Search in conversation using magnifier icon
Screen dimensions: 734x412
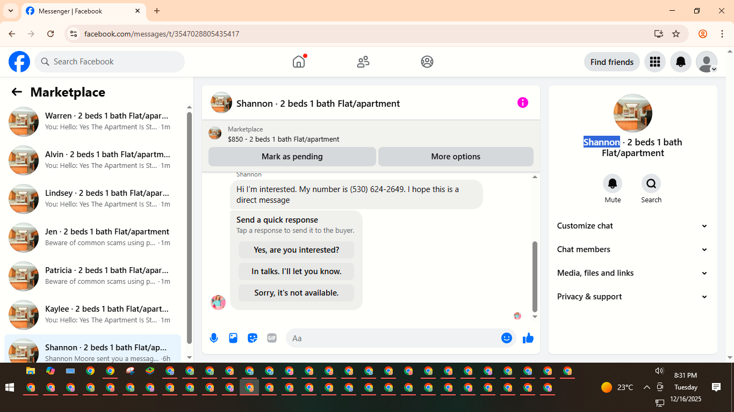[x=651, y=183]
